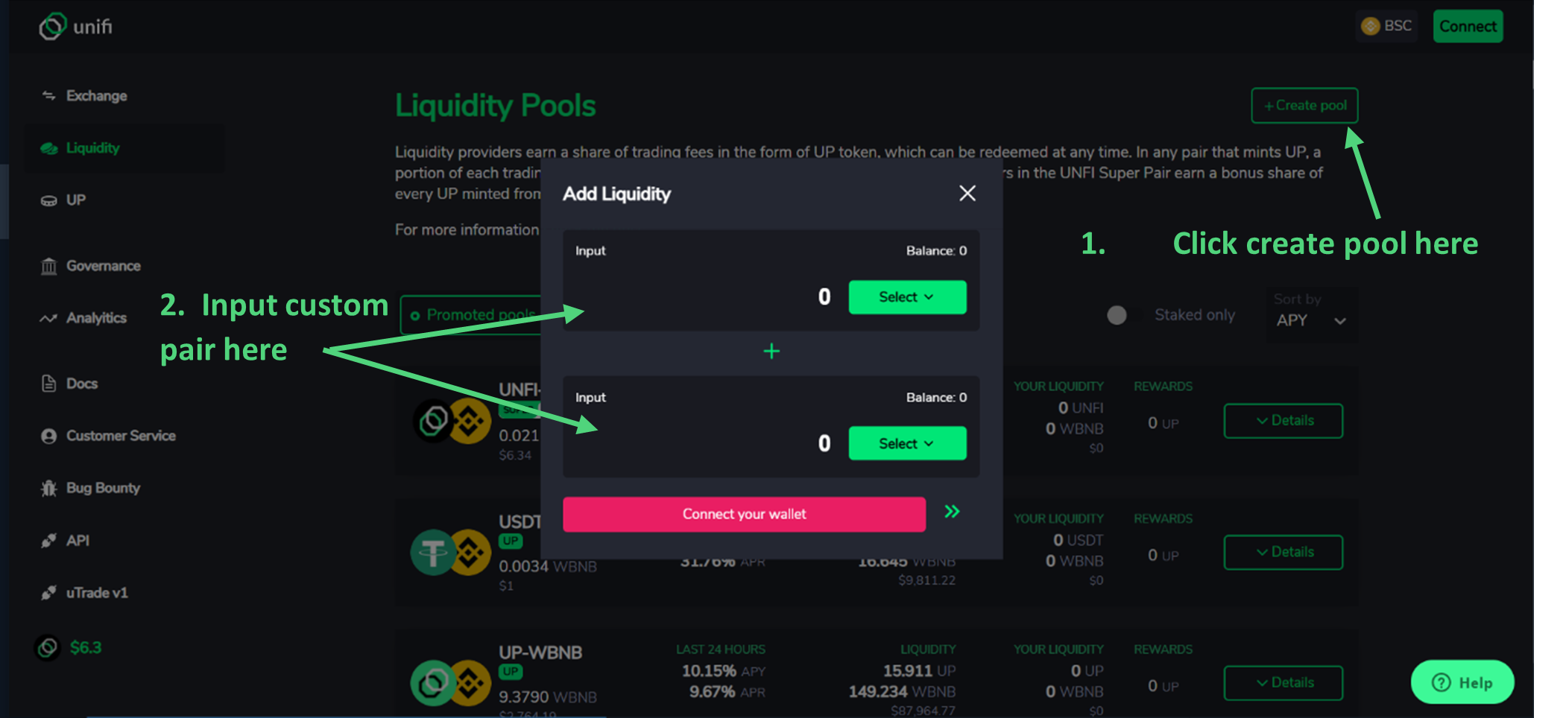Click the unifi logo icon

click(52, 27)
